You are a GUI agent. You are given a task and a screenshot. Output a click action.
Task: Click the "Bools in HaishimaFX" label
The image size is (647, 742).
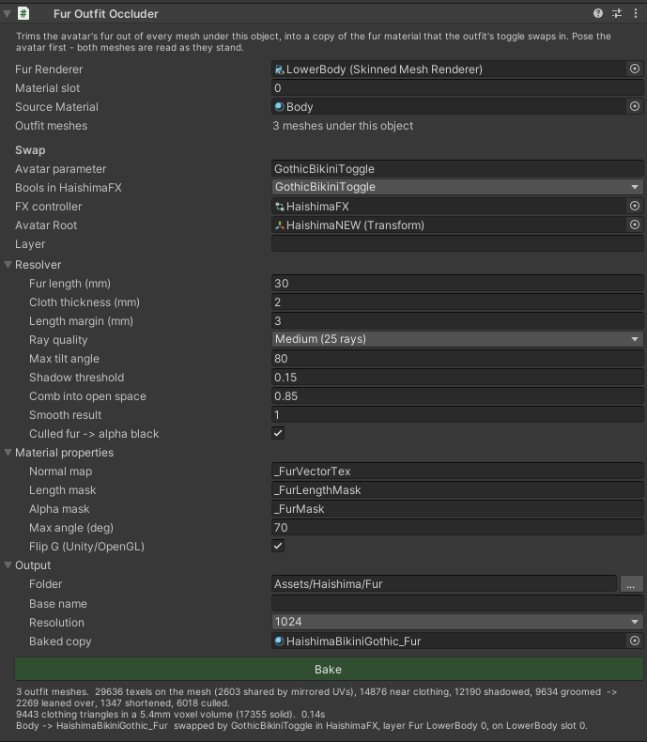pyautogui.click(x=69, y=188)
